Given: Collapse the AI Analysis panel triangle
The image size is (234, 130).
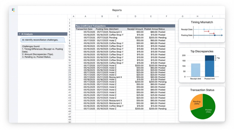Looking at the screenshot, I should 19,34.
